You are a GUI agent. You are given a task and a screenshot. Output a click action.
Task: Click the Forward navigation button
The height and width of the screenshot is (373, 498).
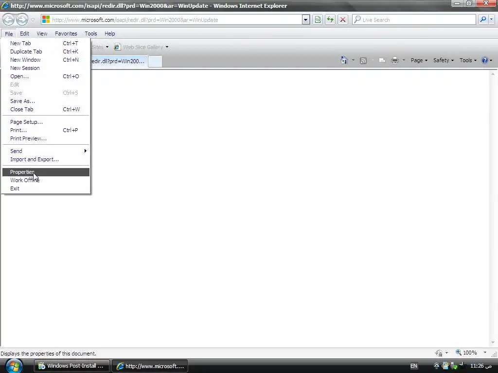point(22,19)
